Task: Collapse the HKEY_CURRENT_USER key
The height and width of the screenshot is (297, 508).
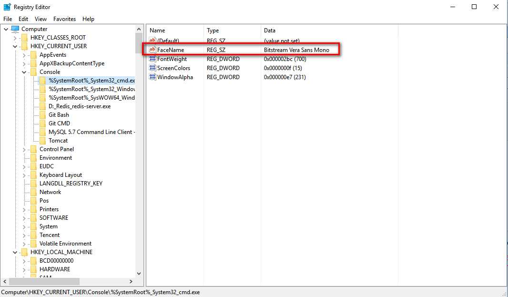Action: tap(15, 46)
